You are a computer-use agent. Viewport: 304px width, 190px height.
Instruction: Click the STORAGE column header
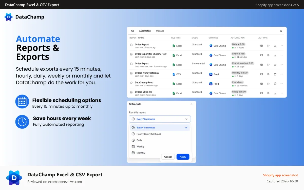tap(213, 38)
